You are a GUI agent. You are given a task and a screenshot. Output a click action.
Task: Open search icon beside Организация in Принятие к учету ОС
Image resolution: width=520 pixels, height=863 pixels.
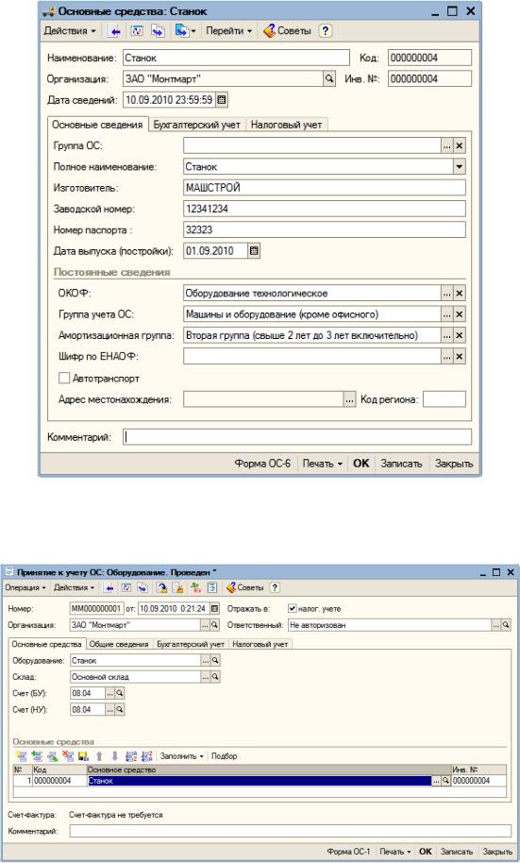214,625
